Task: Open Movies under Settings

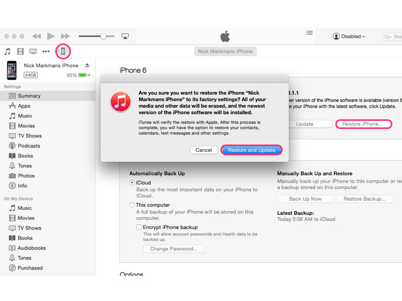Action: point(48,126)
